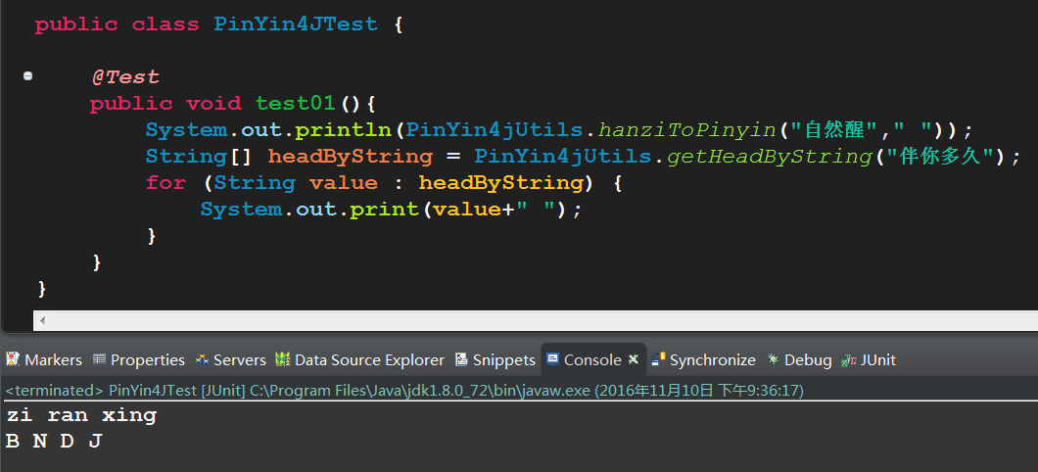The image size is (1038, 472).
Task: Open the Servers tab
Action: pos(230,360)
